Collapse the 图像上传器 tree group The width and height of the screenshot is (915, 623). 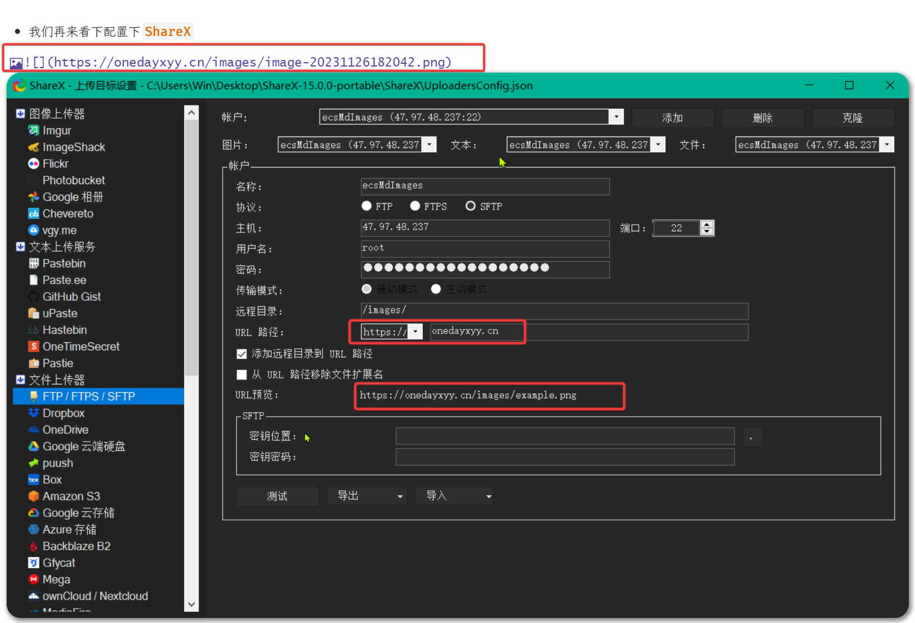(x=21, y=114)
